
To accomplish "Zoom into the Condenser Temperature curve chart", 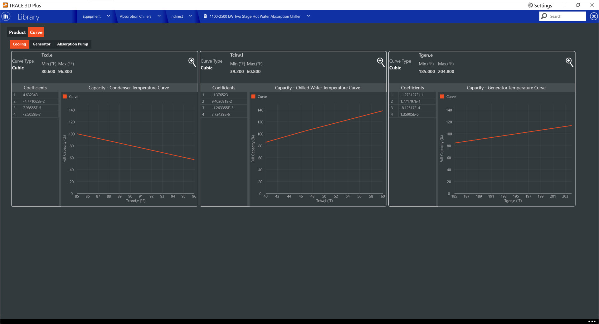I will point(192,62).
